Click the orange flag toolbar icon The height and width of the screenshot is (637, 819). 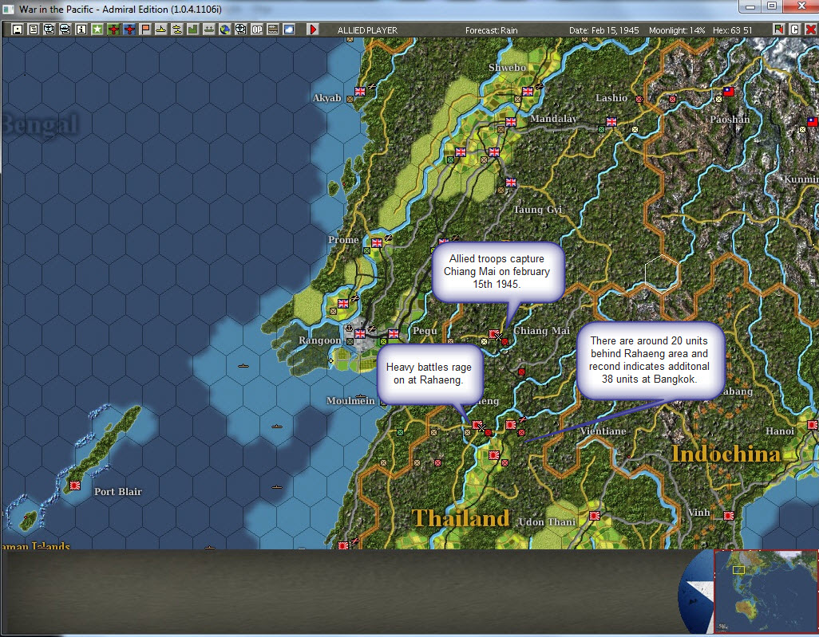pyautogui.click(x=145, y=29)
